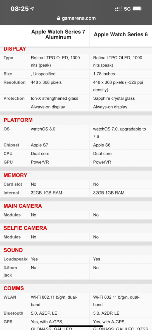Tap the 08:25 clock in the status bar
Image resolution: width=152 pixels, height=330 pixels.
coord(19,9)
